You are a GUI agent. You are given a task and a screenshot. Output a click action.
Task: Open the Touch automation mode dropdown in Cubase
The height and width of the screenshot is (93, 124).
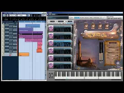pyautogui.click(x=22, y=15)
